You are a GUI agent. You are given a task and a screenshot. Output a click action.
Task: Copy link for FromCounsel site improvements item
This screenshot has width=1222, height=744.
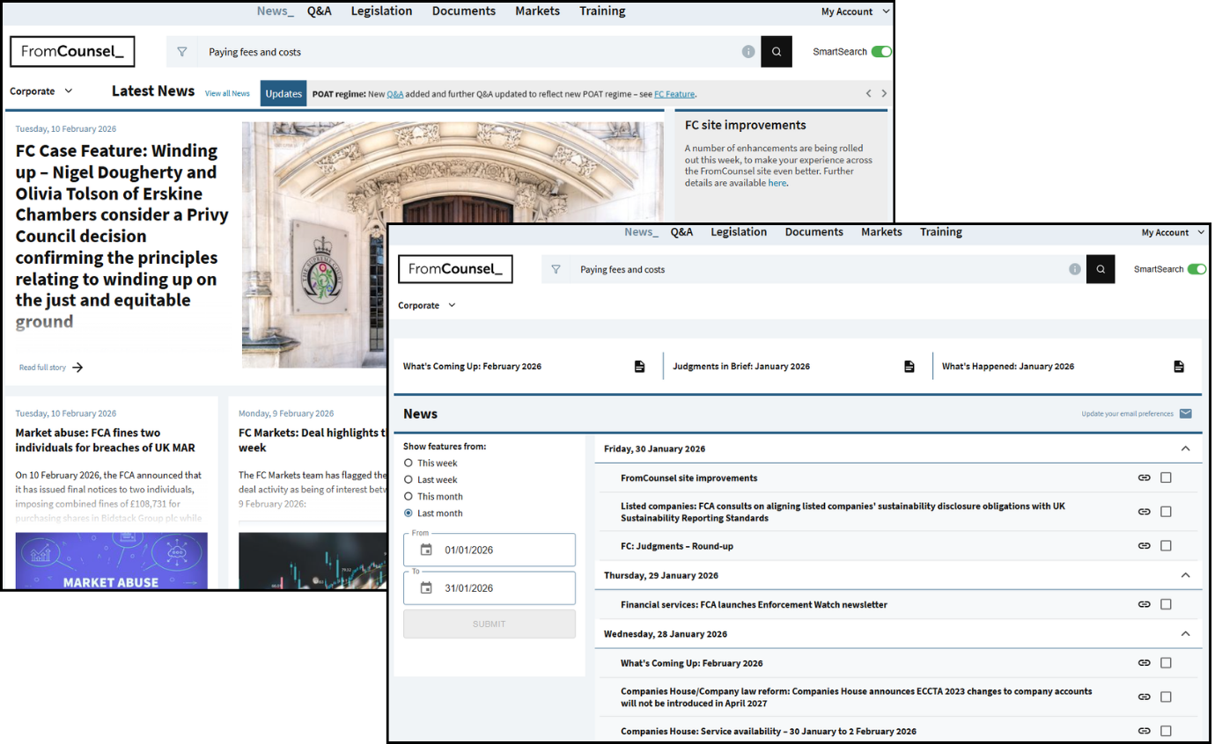(1144, 478)
